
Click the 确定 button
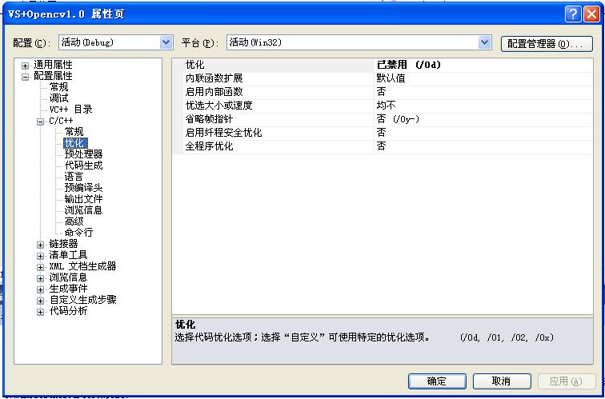click(437, 381)
